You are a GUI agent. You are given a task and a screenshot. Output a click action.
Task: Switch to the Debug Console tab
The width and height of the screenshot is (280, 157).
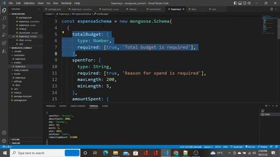pyautogui.click(x=78, y=106)
